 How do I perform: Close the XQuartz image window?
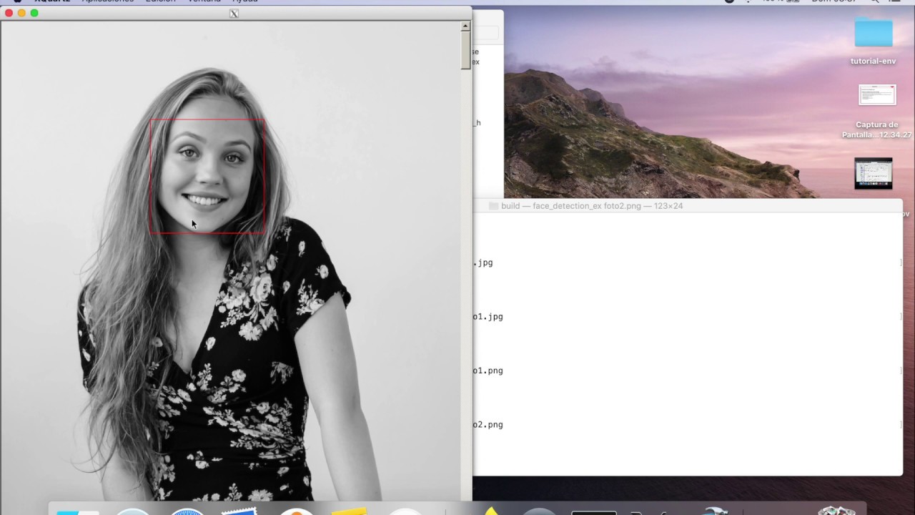[9, 13]
